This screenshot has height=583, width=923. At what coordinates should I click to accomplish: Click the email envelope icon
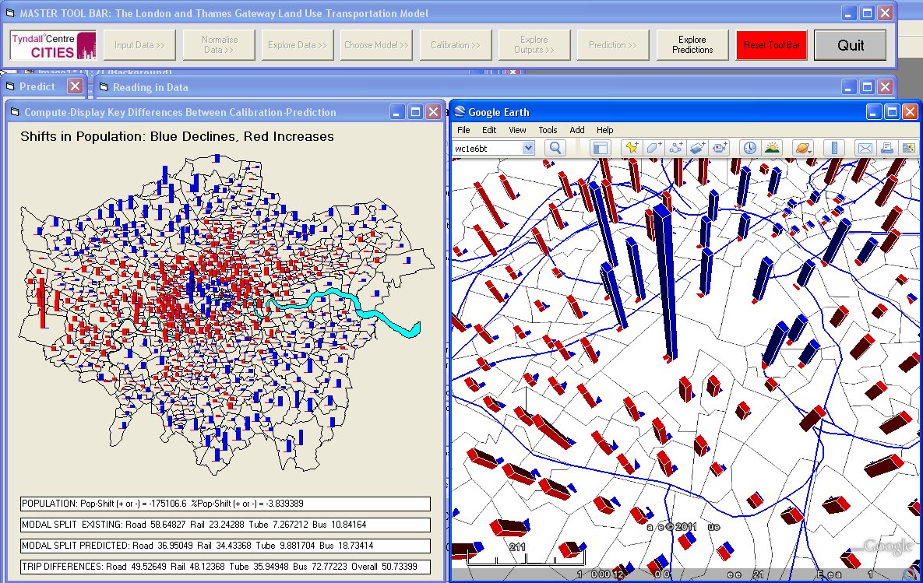pyautogui.click(x=865, y=148)
